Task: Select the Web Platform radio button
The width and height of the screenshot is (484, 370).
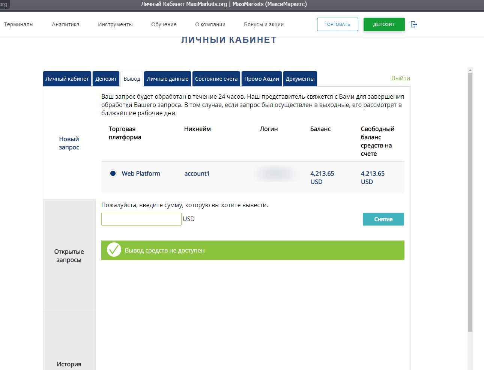Action: 113,173
